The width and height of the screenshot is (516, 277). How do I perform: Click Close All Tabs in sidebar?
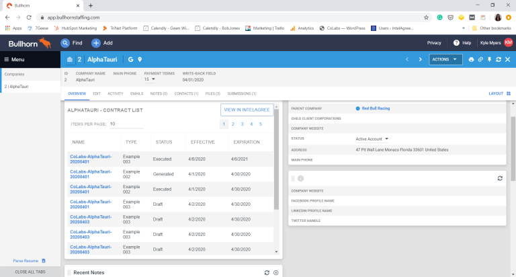coord(30,272)
